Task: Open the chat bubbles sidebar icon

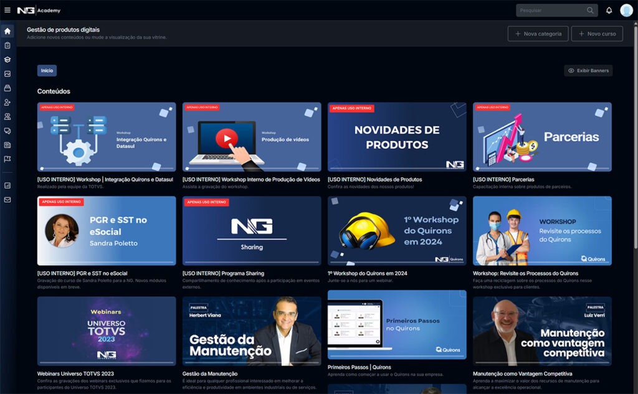Action: point(7,131)
